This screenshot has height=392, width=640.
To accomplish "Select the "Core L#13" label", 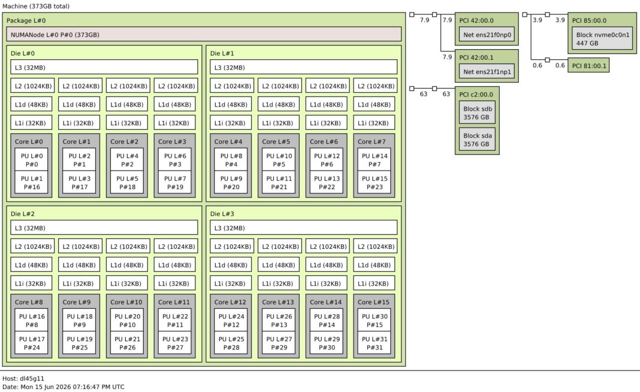I will coord(278,302).
